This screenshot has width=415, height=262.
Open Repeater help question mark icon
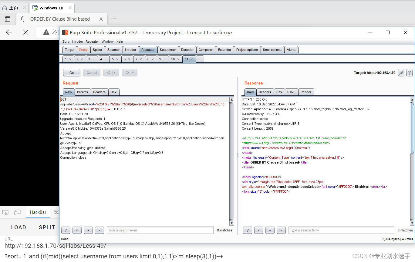coord(409,73)
